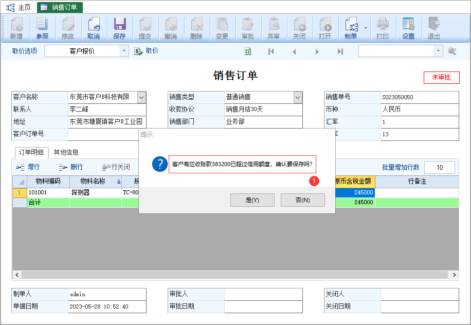The image size is (471, 325).
Task: Click the 设置 (Settings) toolbar icon
Action: click(x=408, y=28)
